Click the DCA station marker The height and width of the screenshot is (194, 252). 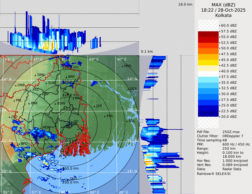128,89
